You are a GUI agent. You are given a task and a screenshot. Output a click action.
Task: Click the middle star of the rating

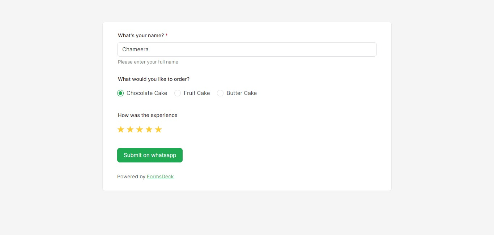[x=139, y=129]
